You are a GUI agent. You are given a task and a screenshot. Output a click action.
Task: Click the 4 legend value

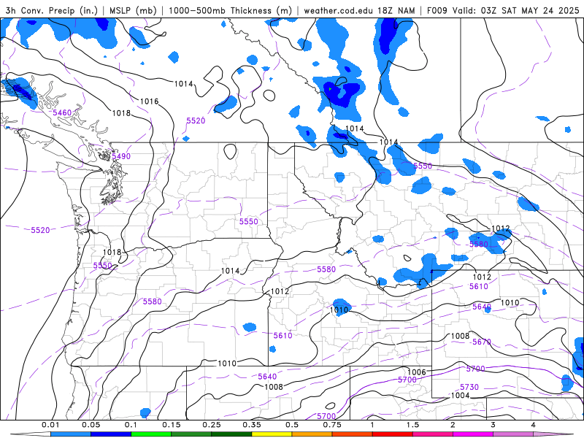534,425
